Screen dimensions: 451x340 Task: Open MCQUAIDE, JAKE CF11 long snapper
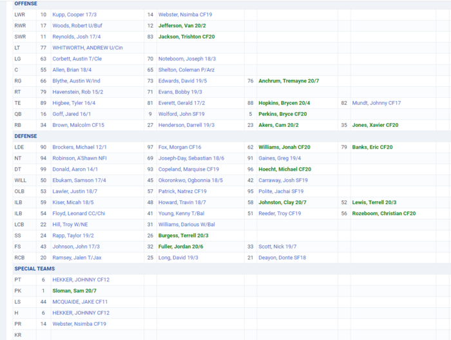pos(81,302)
